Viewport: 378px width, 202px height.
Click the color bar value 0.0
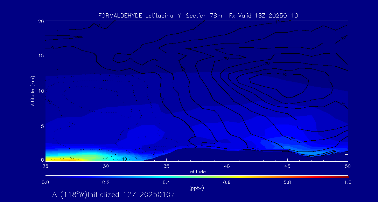pos(45,183)
